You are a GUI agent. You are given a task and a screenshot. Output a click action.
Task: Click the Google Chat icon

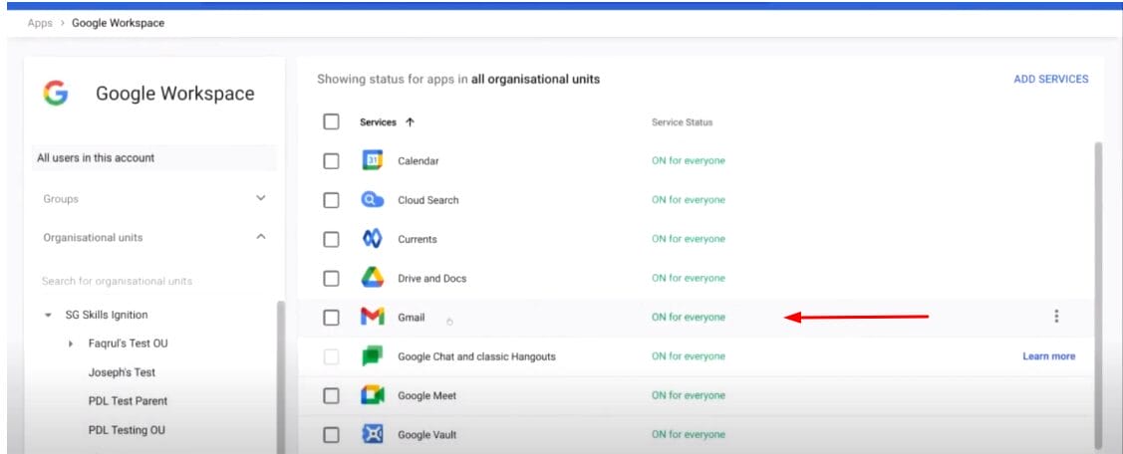(x=372, y=356)
